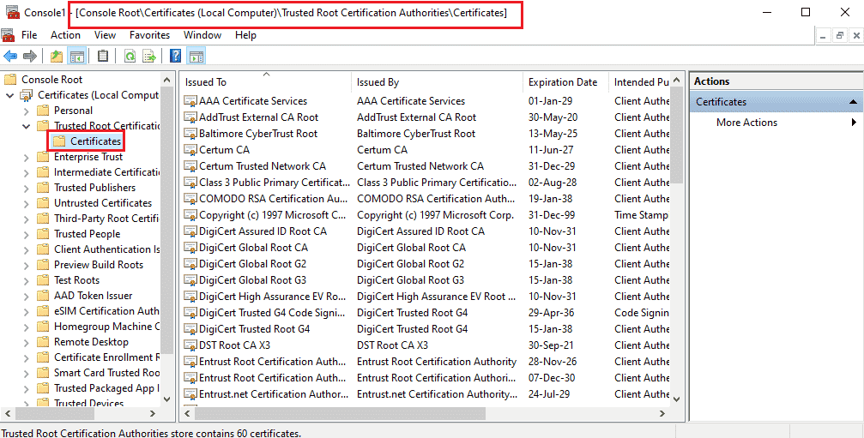This screenshot has width=864, height=438.
Task: Collapse the Trusted Root Certification Authorities node
Action: point(27,126)
